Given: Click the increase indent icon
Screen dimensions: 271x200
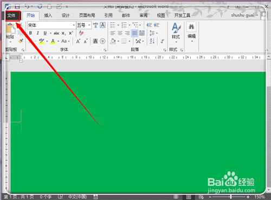Looking at the screenshot, I should (157, 25).
